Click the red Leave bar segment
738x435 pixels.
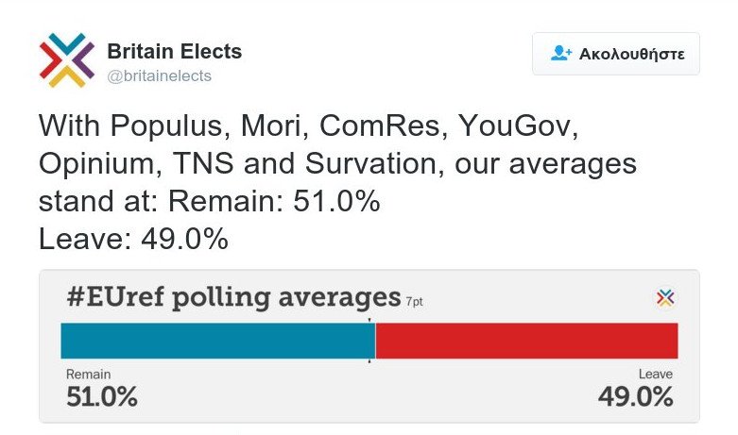(526, 341)
